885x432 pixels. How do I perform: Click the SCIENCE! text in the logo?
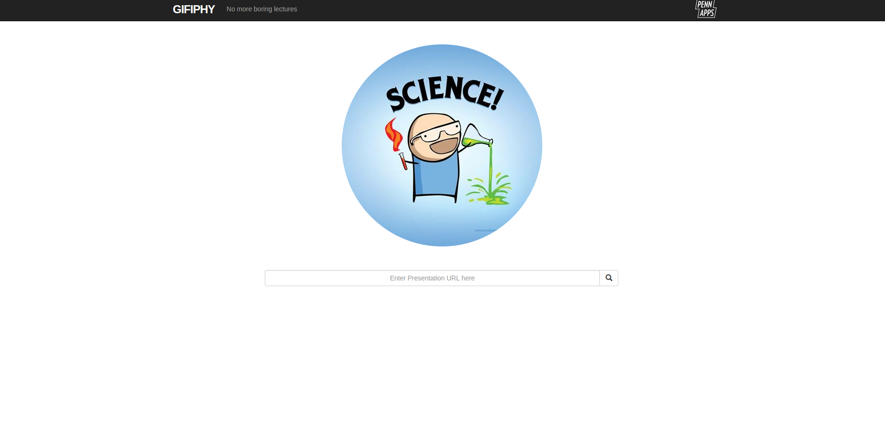tap(445, 93)
